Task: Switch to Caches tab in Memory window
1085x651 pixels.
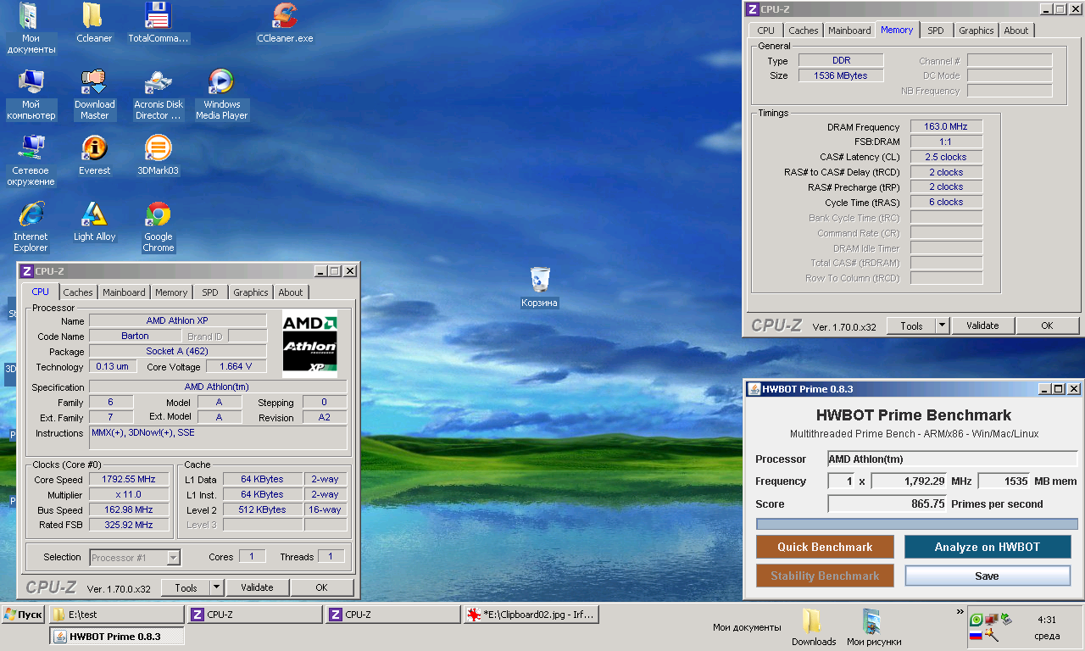Action: point(804,31)
